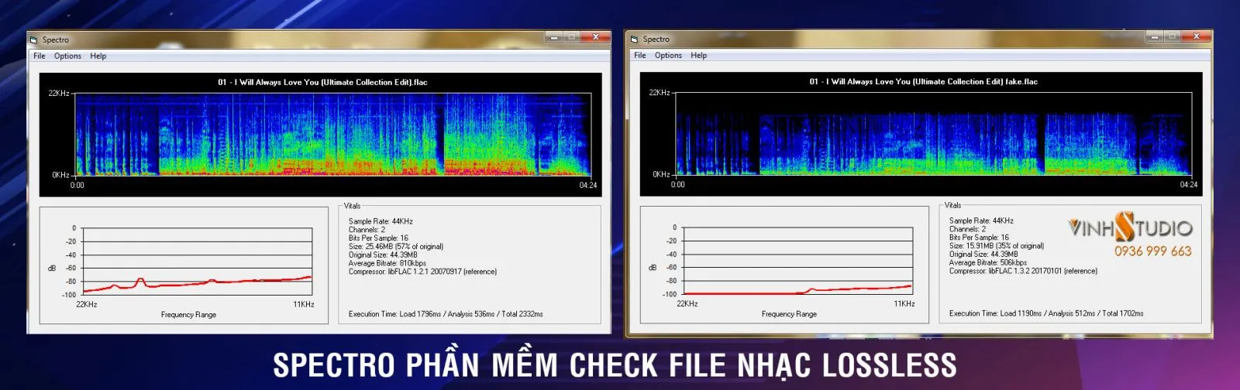Click the right Spectro window app icon
Viewport: 1240px width, 390px height.
(635, 39)
